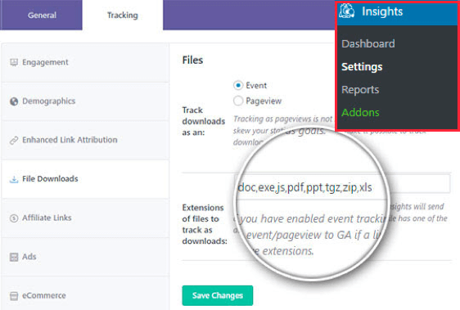Open Dashboard in Insights menu
Screen dimensions: 460x310
(368, 43)
